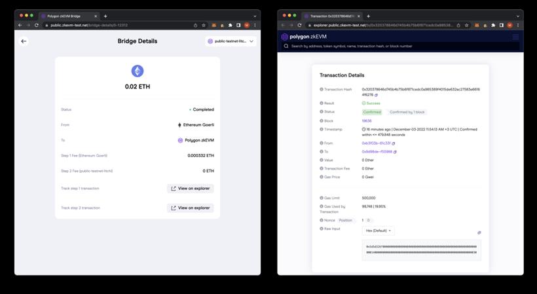Viewport: 537px width, 294px height.
Task: Close the Polygon zkEVM Bridge tab
Action: coord(96,16)
